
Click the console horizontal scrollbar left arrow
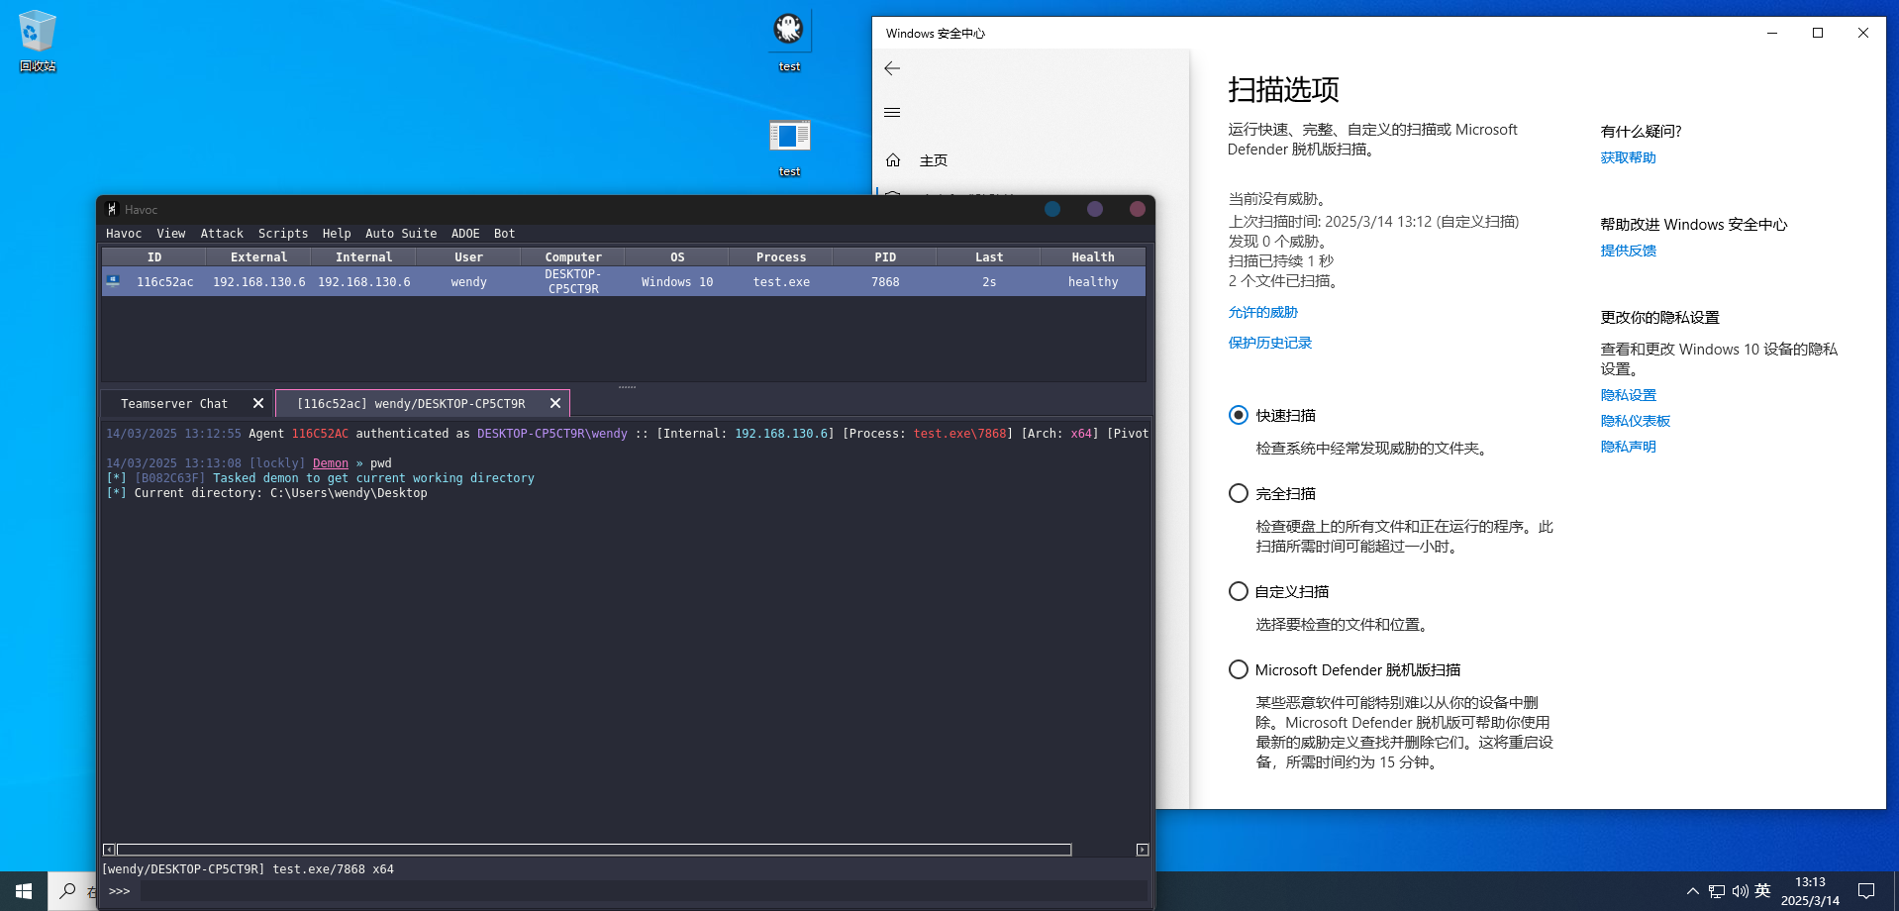tap(110, 850)
